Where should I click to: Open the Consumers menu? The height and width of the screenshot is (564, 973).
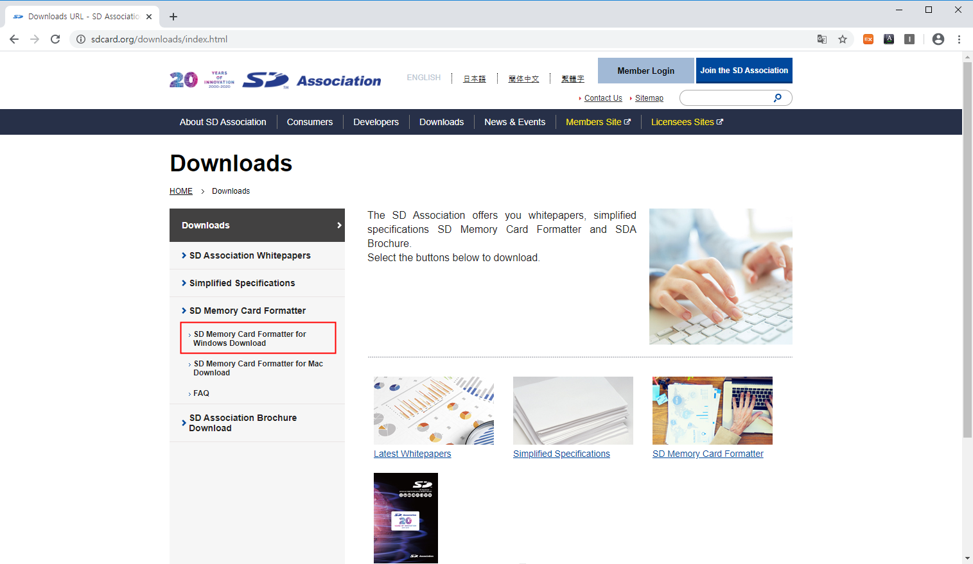[310, 122]
